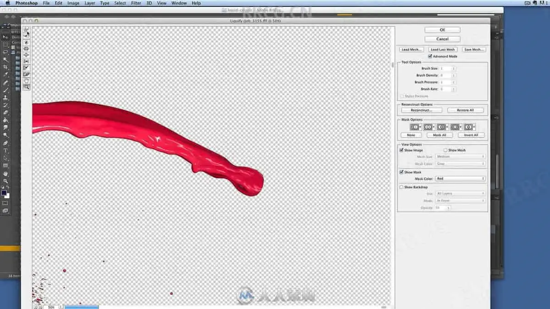Open the Mesh Color dropdown
550x309 pixels.
(x=460, y=163)
